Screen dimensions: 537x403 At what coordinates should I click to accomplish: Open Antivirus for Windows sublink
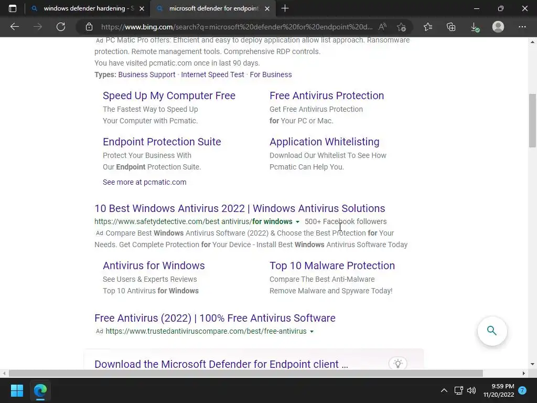pos(154,266)
